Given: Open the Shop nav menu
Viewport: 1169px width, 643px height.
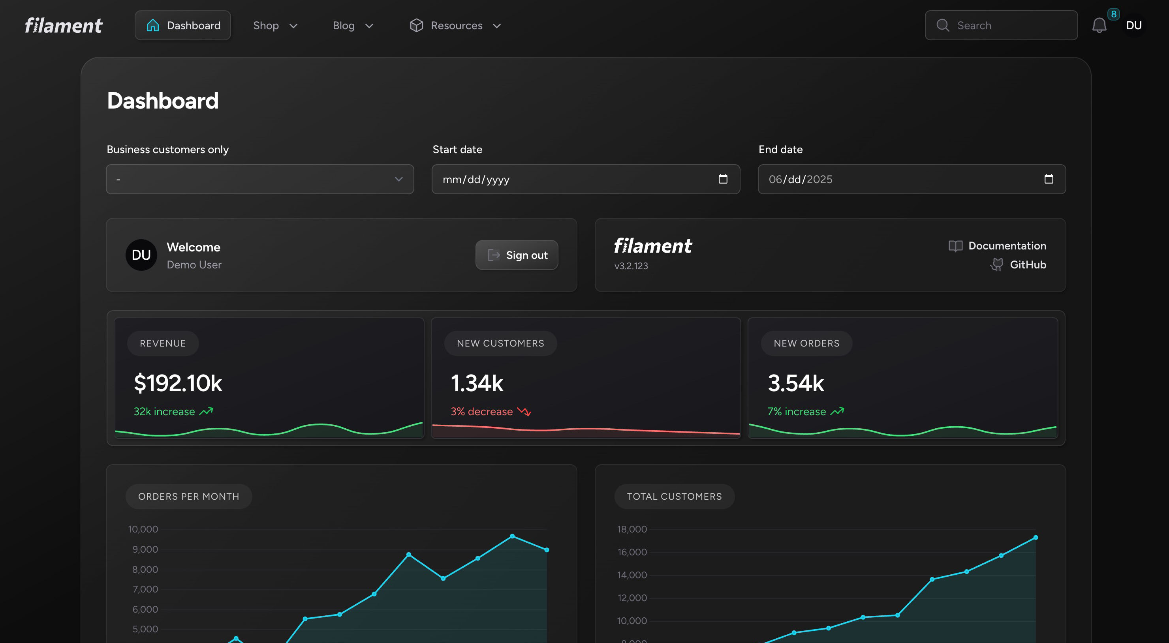Looking at the screenshot, I should pyautogui.click(x=275, y=25).
